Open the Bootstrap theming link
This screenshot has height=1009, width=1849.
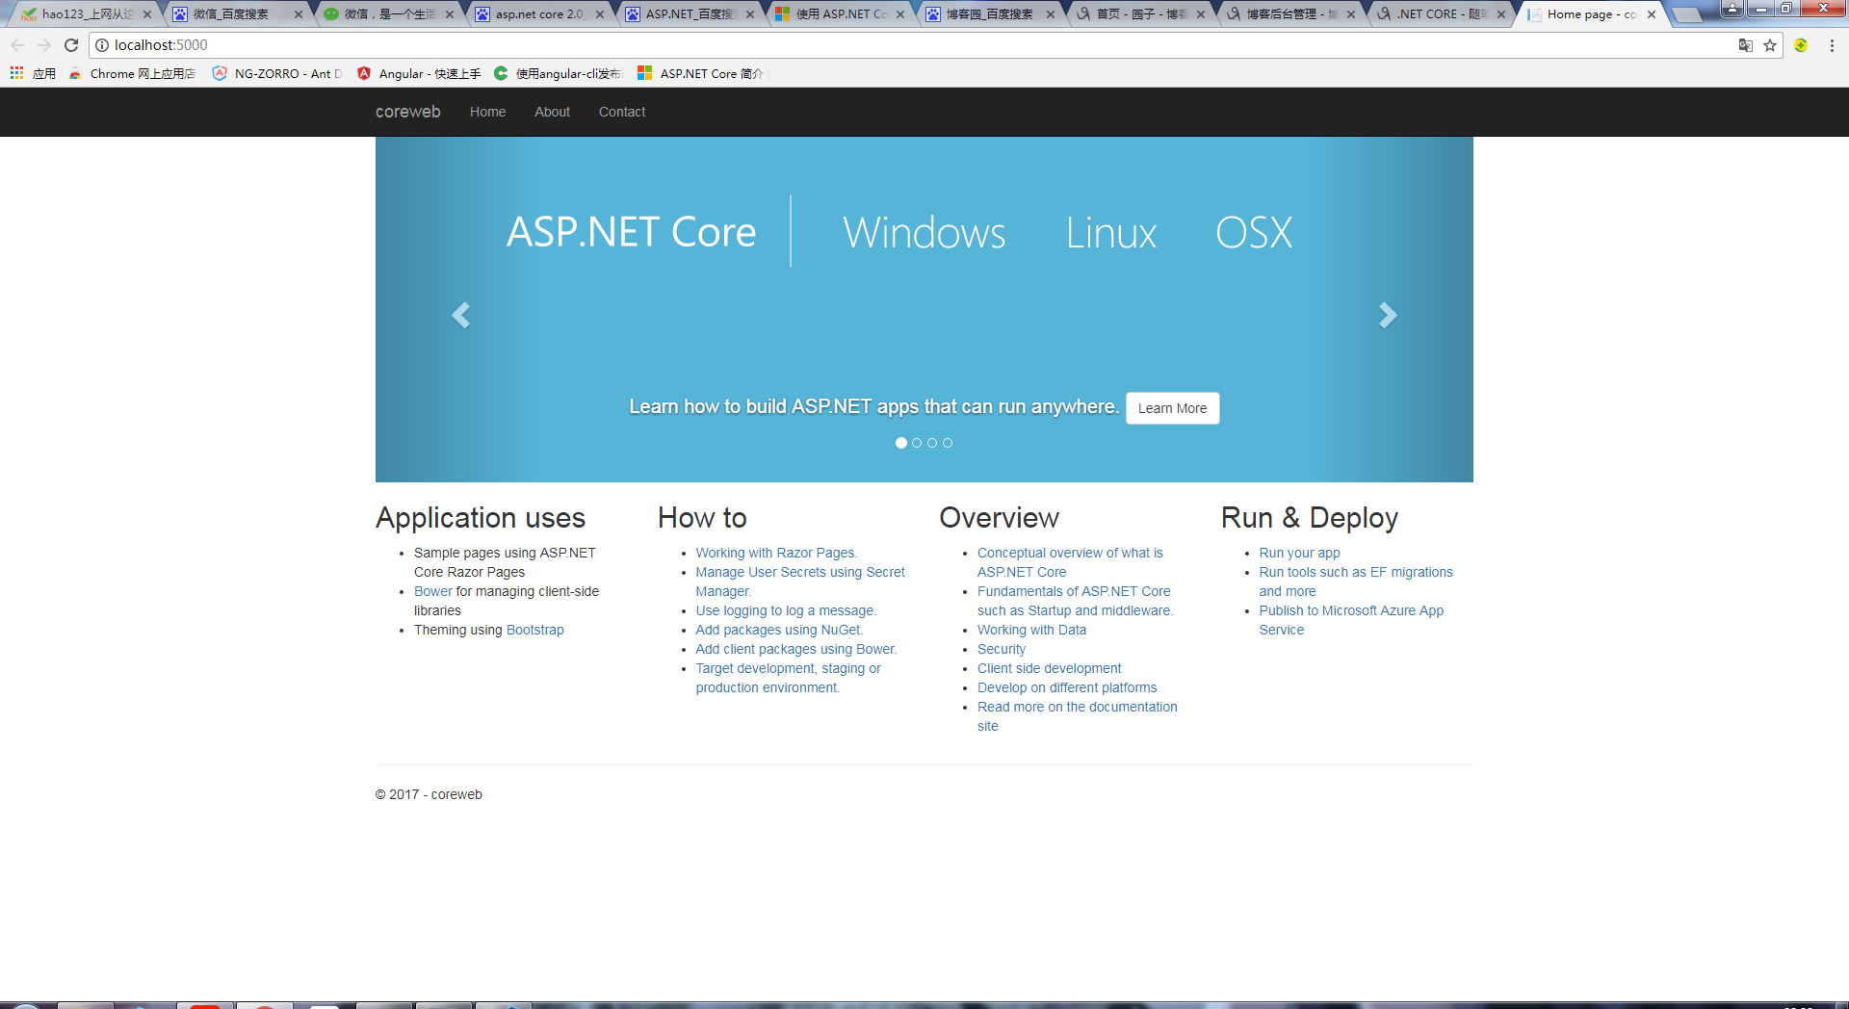point(535,630)
